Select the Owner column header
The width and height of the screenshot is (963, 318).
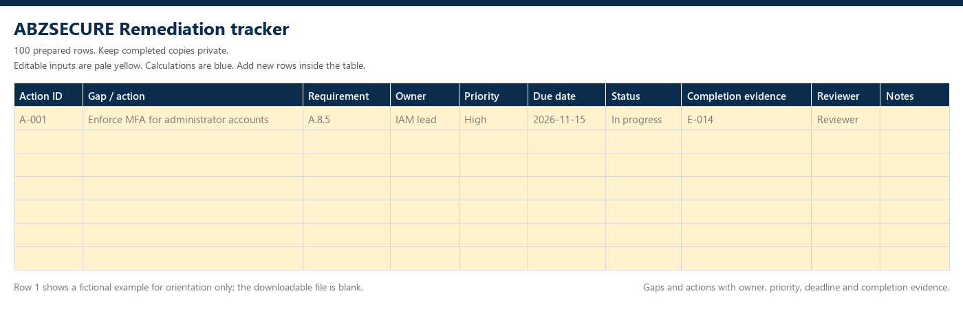pos(424,96)
